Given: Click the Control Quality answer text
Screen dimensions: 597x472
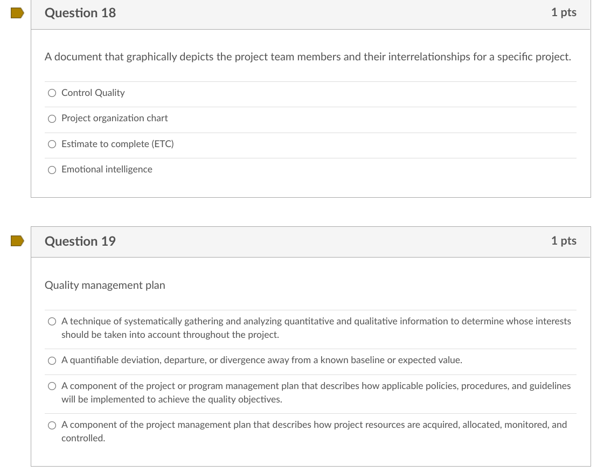Looking at the screenshot, I should pyautogui.click(x=93, y=93).
